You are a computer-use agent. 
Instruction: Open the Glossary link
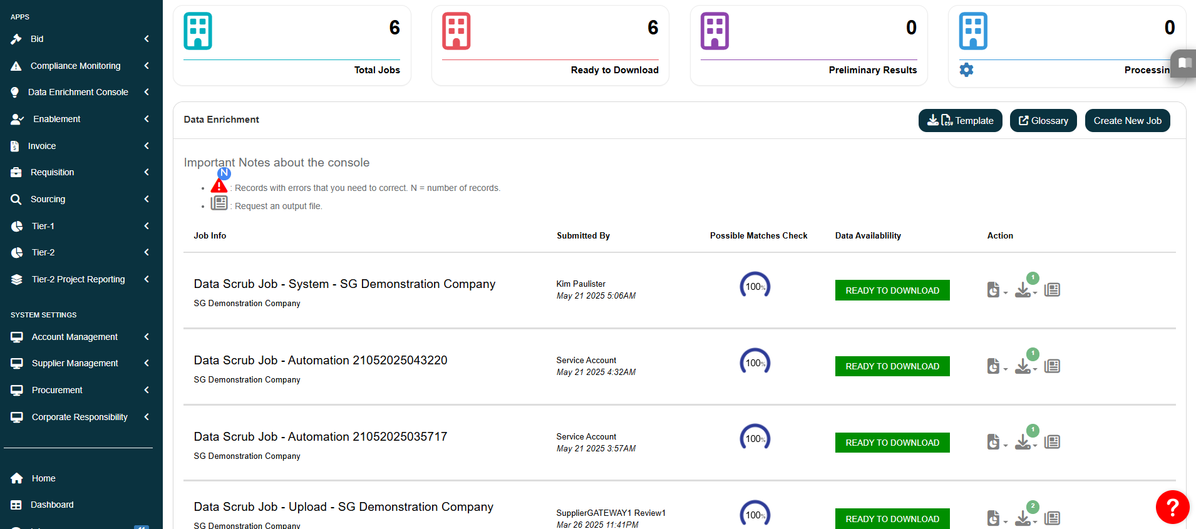click(1043, 121)
